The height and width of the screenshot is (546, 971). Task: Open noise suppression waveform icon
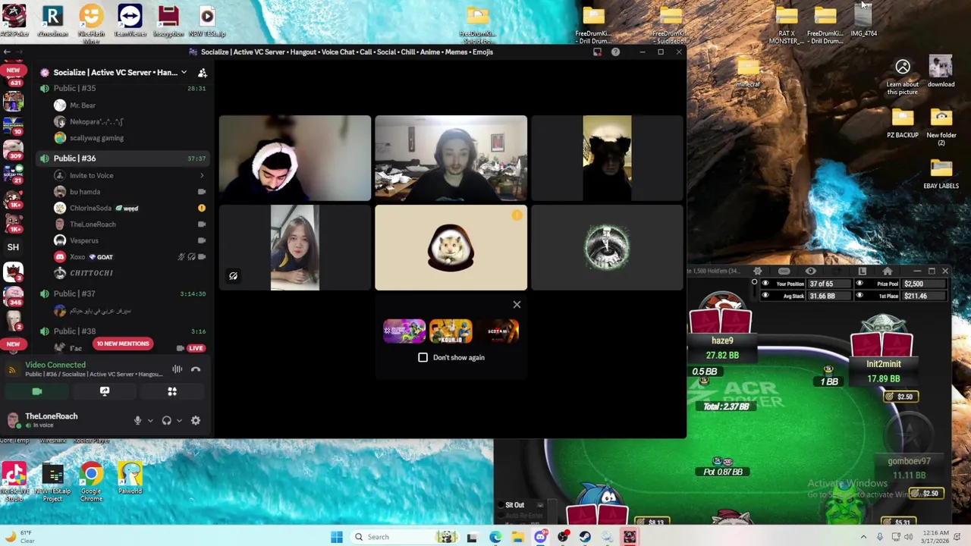coord(177,369)
